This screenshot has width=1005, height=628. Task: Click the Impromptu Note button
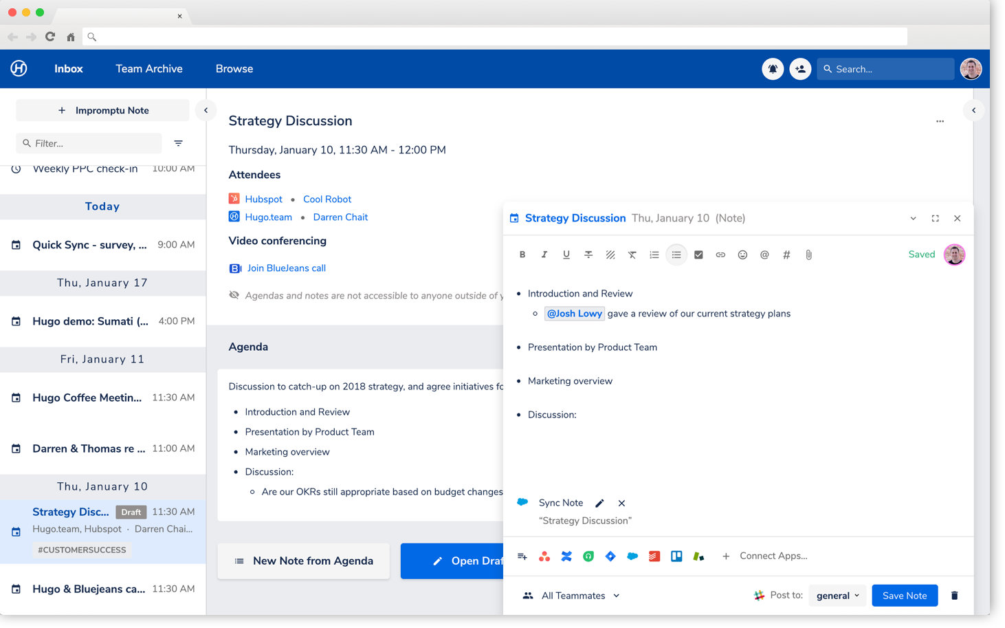tap(102, 110)
